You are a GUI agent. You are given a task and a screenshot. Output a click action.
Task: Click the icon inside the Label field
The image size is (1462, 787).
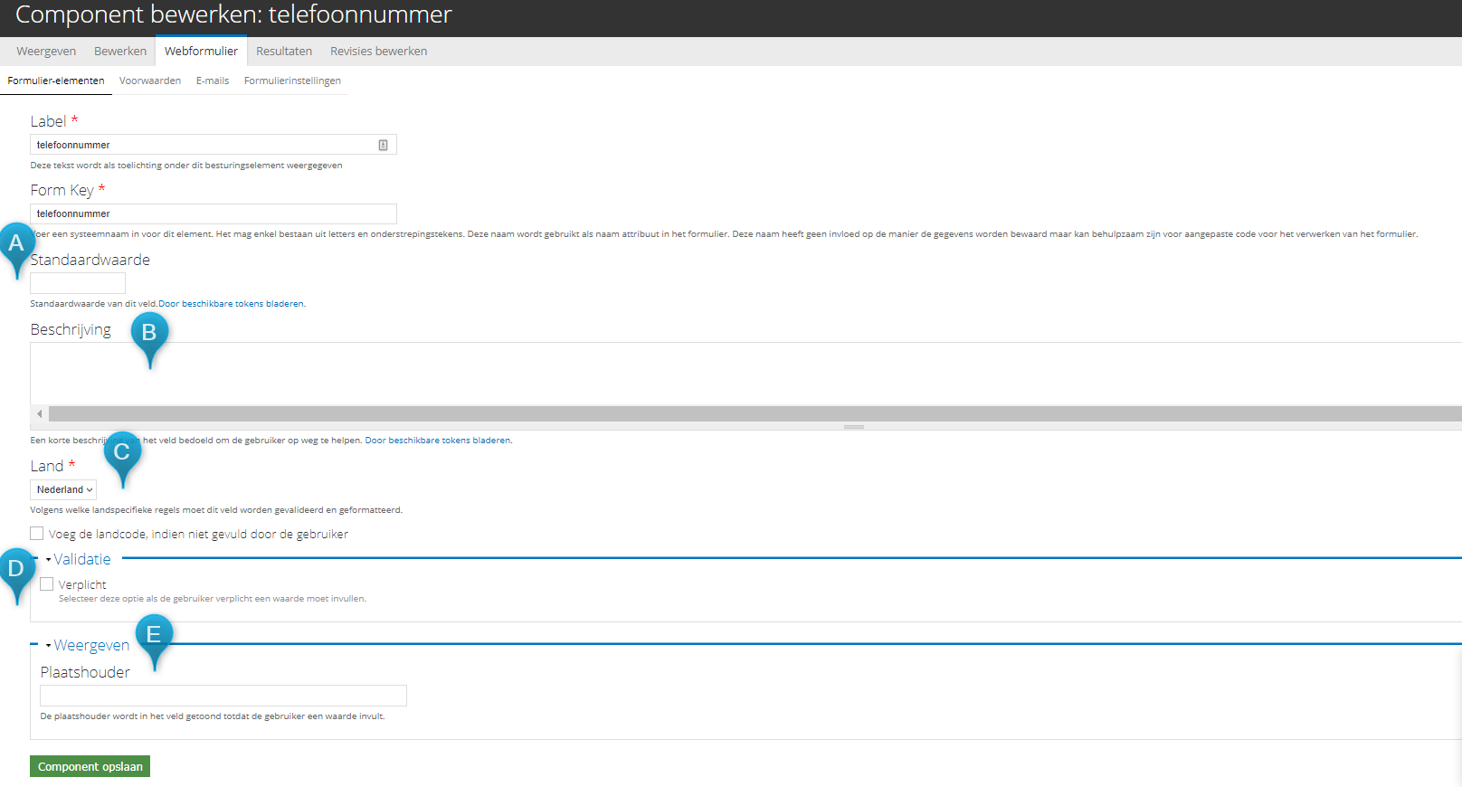(x=383, y=145)
